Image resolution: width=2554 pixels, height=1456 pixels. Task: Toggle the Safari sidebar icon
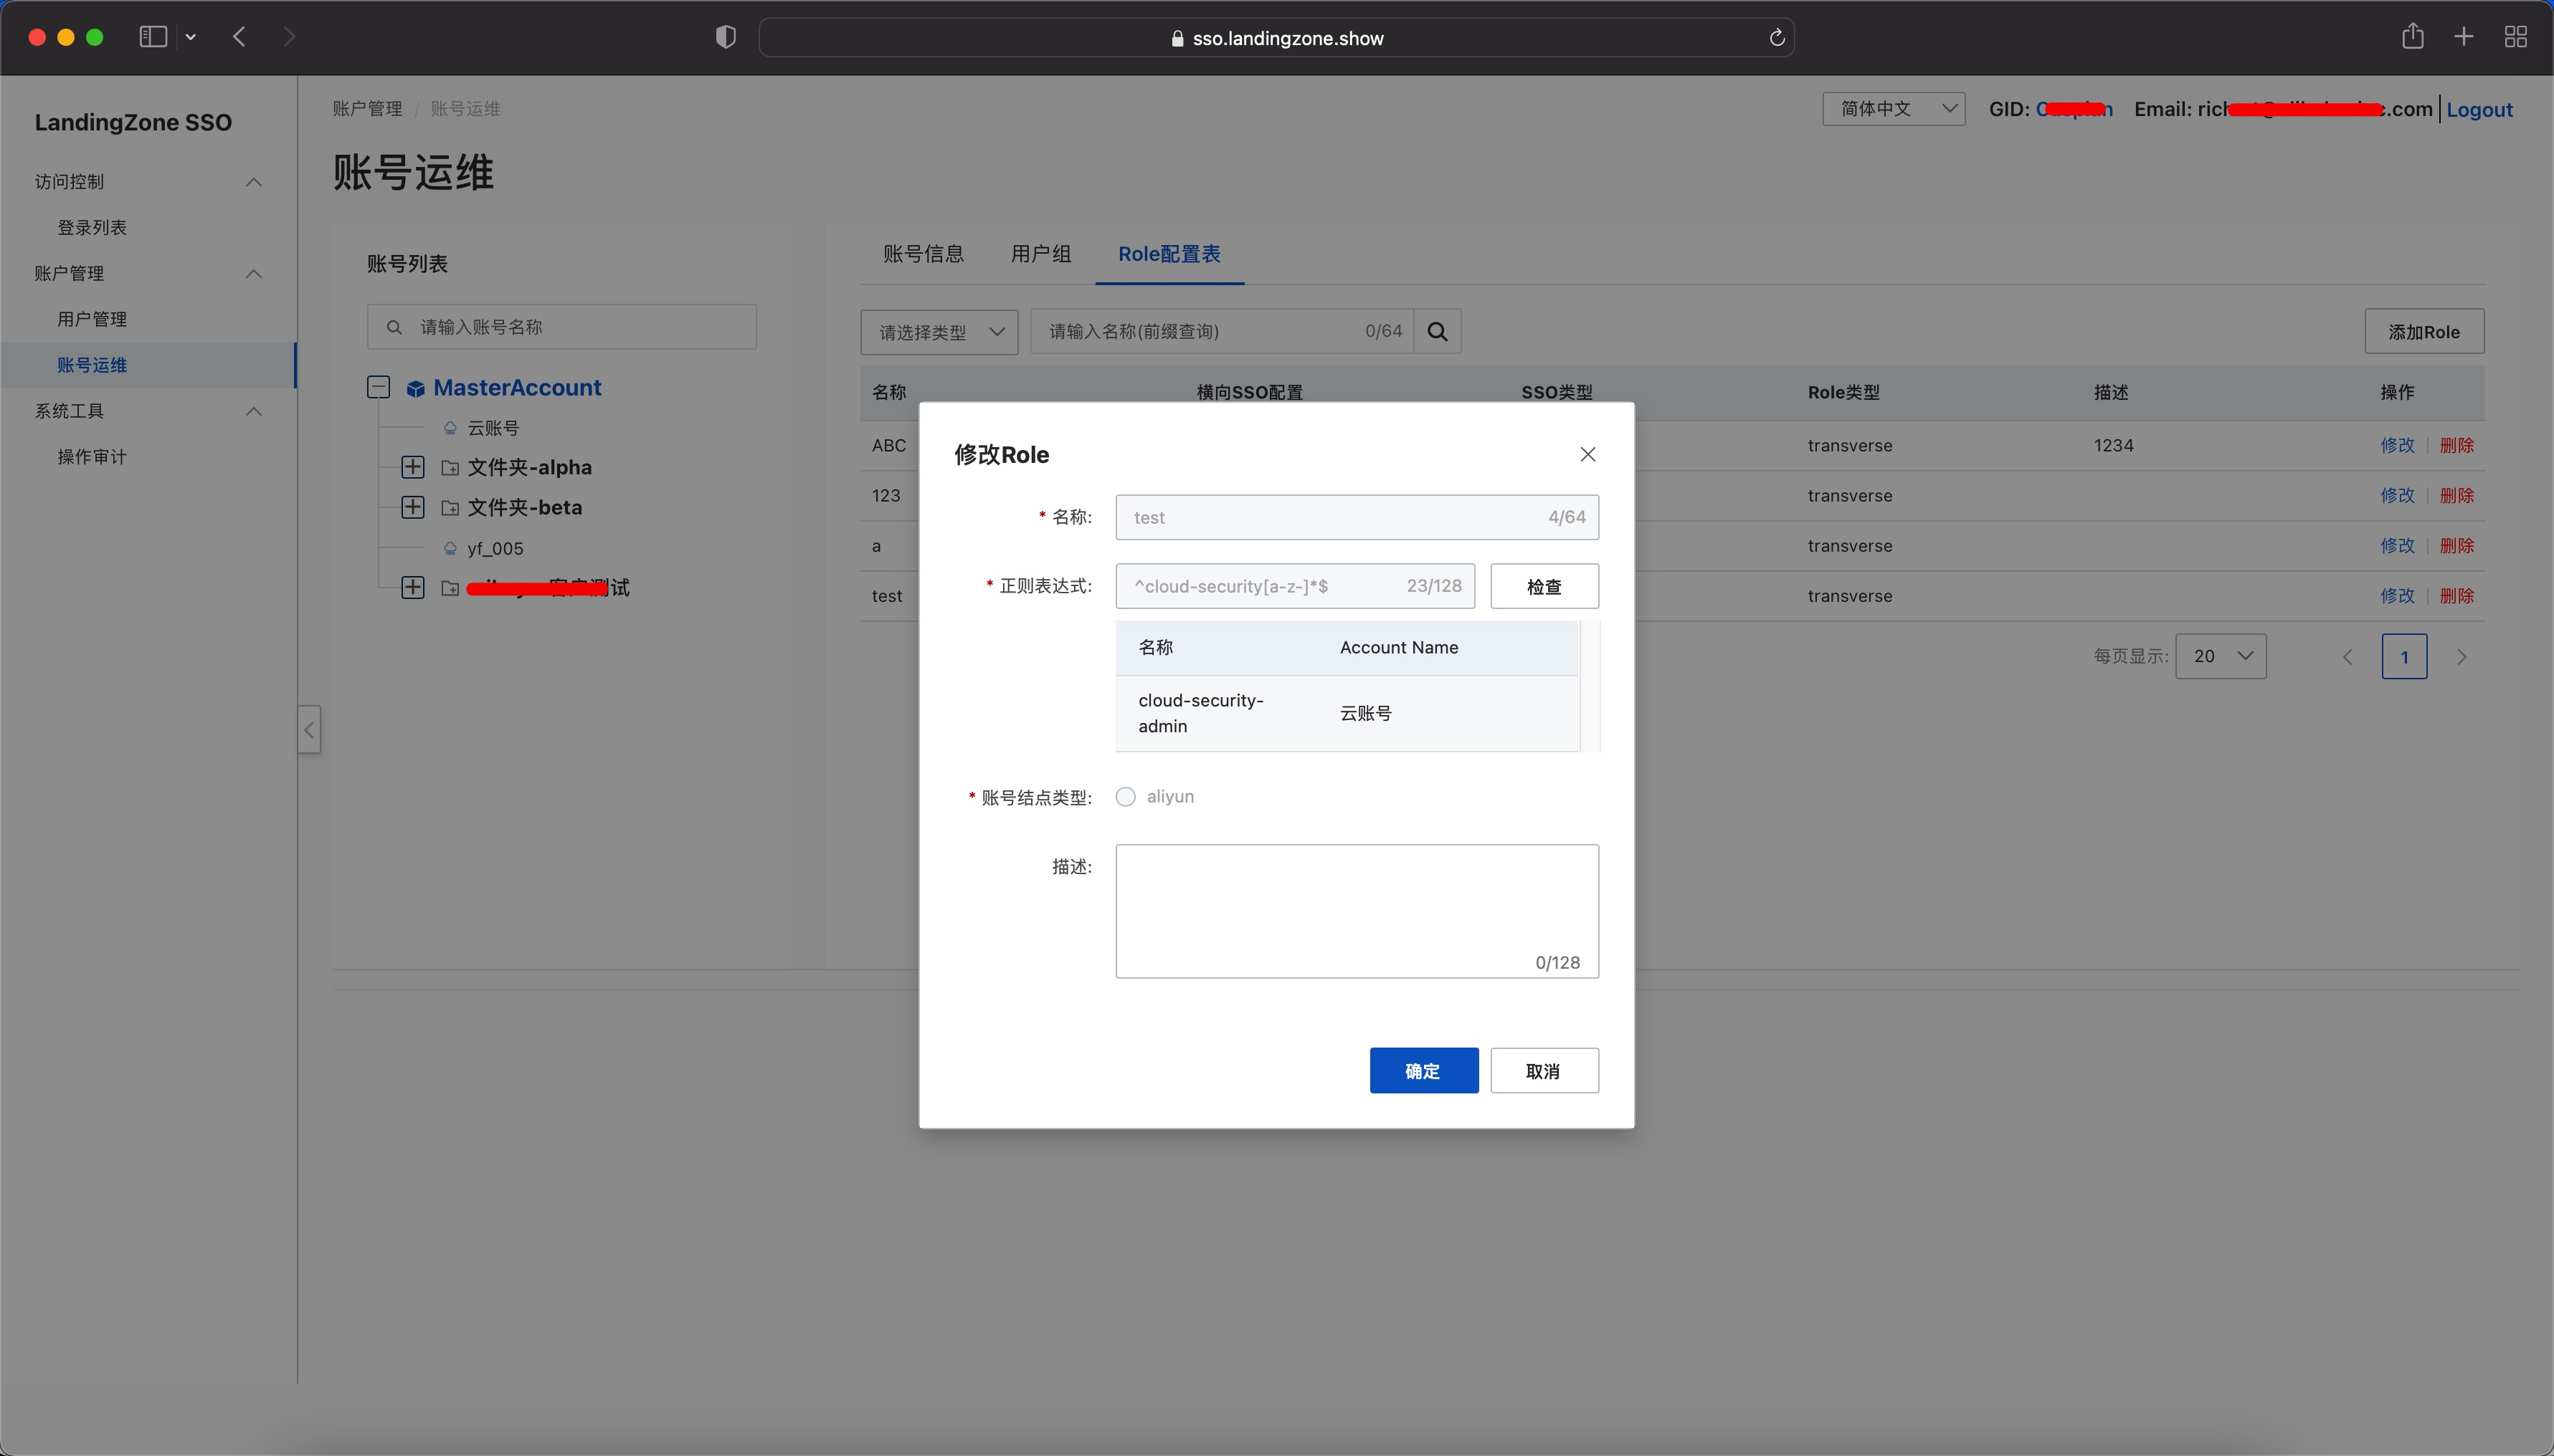click(153, 37)
